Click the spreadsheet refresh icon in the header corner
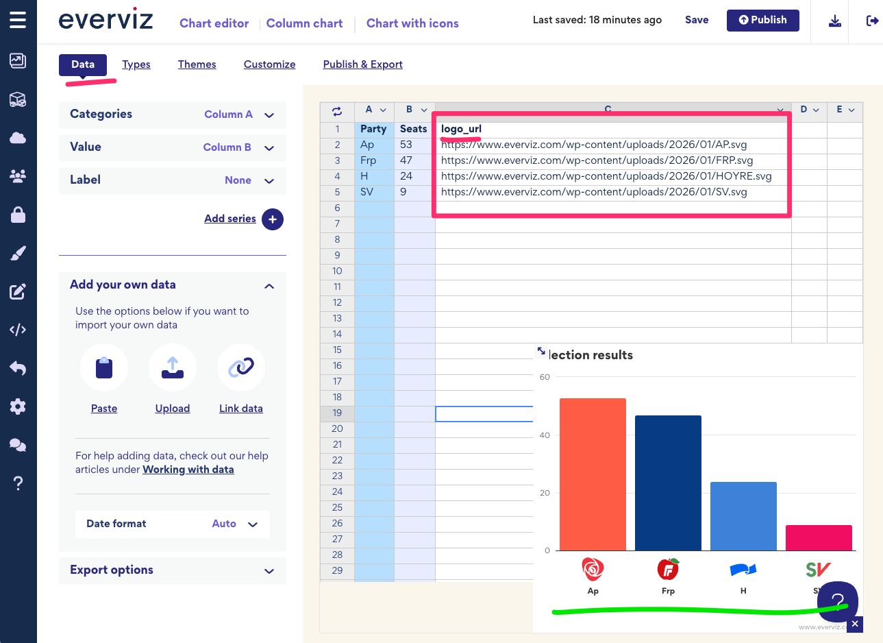This screenshot has width=883, height=643. point(337,111)
